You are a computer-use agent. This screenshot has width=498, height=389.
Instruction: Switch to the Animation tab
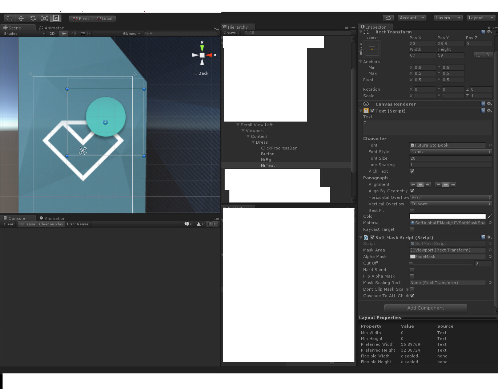coord(55,218)
